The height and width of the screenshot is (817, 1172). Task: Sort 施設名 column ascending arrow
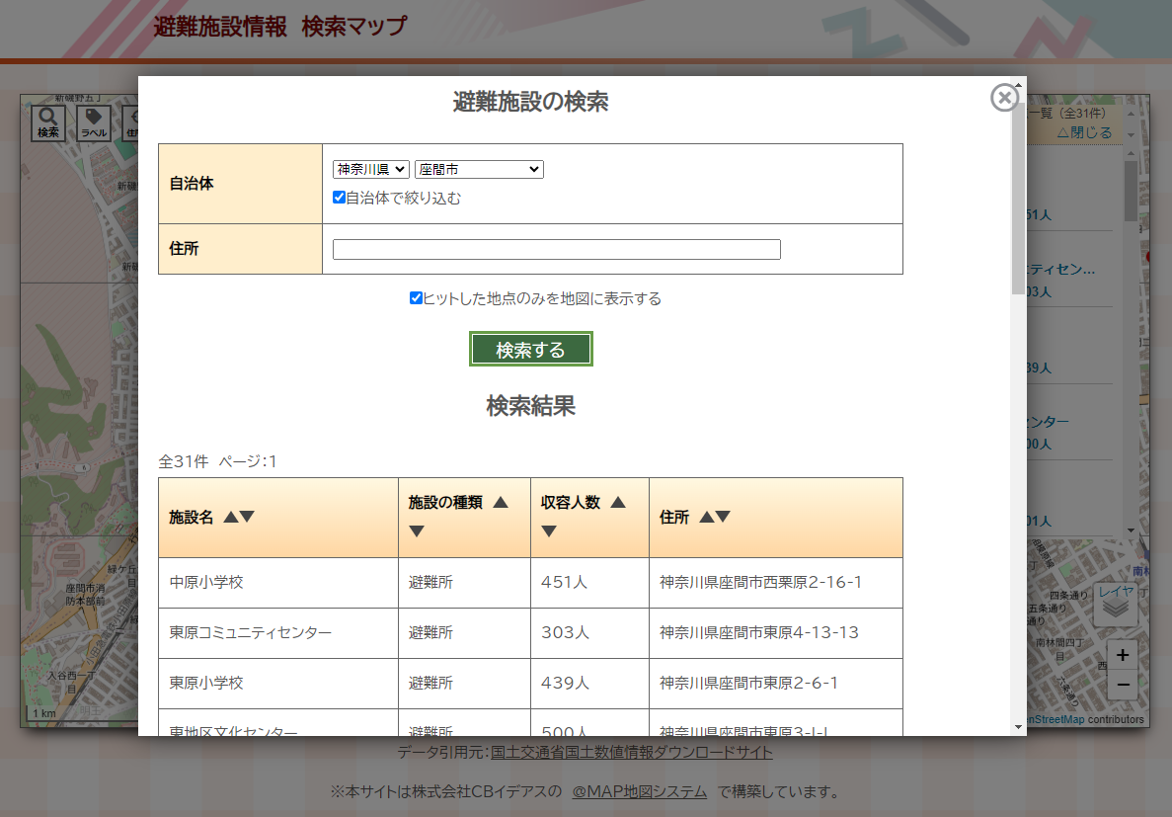230,517
